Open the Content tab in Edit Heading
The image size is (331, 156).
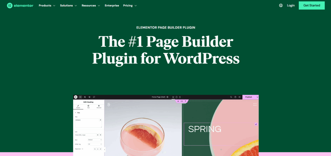click(78, 107)
